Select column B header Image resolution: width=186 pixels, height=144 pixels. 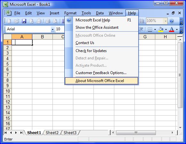(x=42, y=37)
